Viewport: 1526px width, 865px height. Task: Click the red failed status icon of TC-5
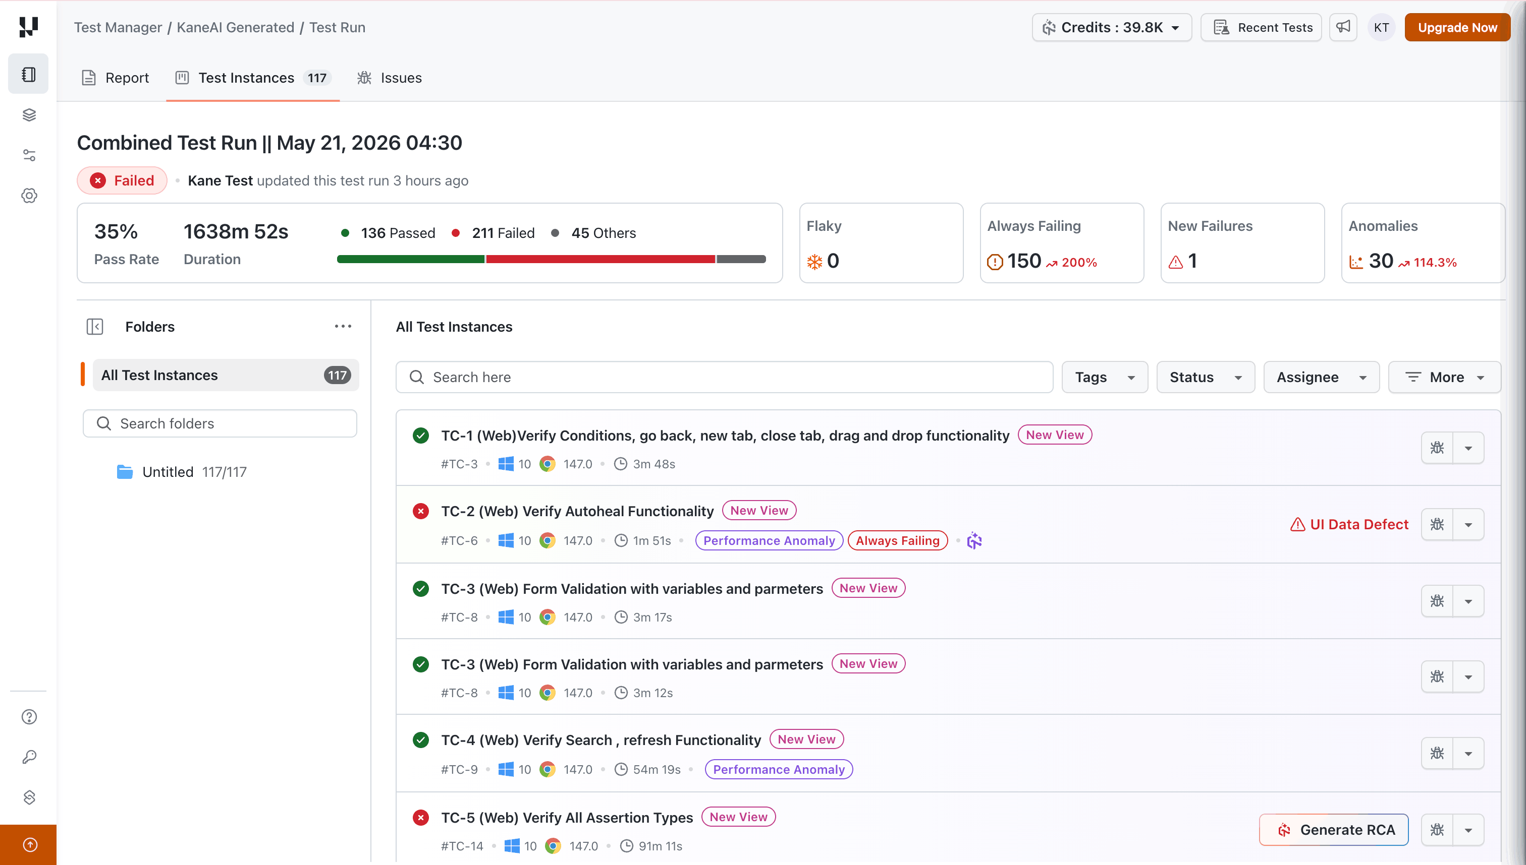[x=420, y=818]
